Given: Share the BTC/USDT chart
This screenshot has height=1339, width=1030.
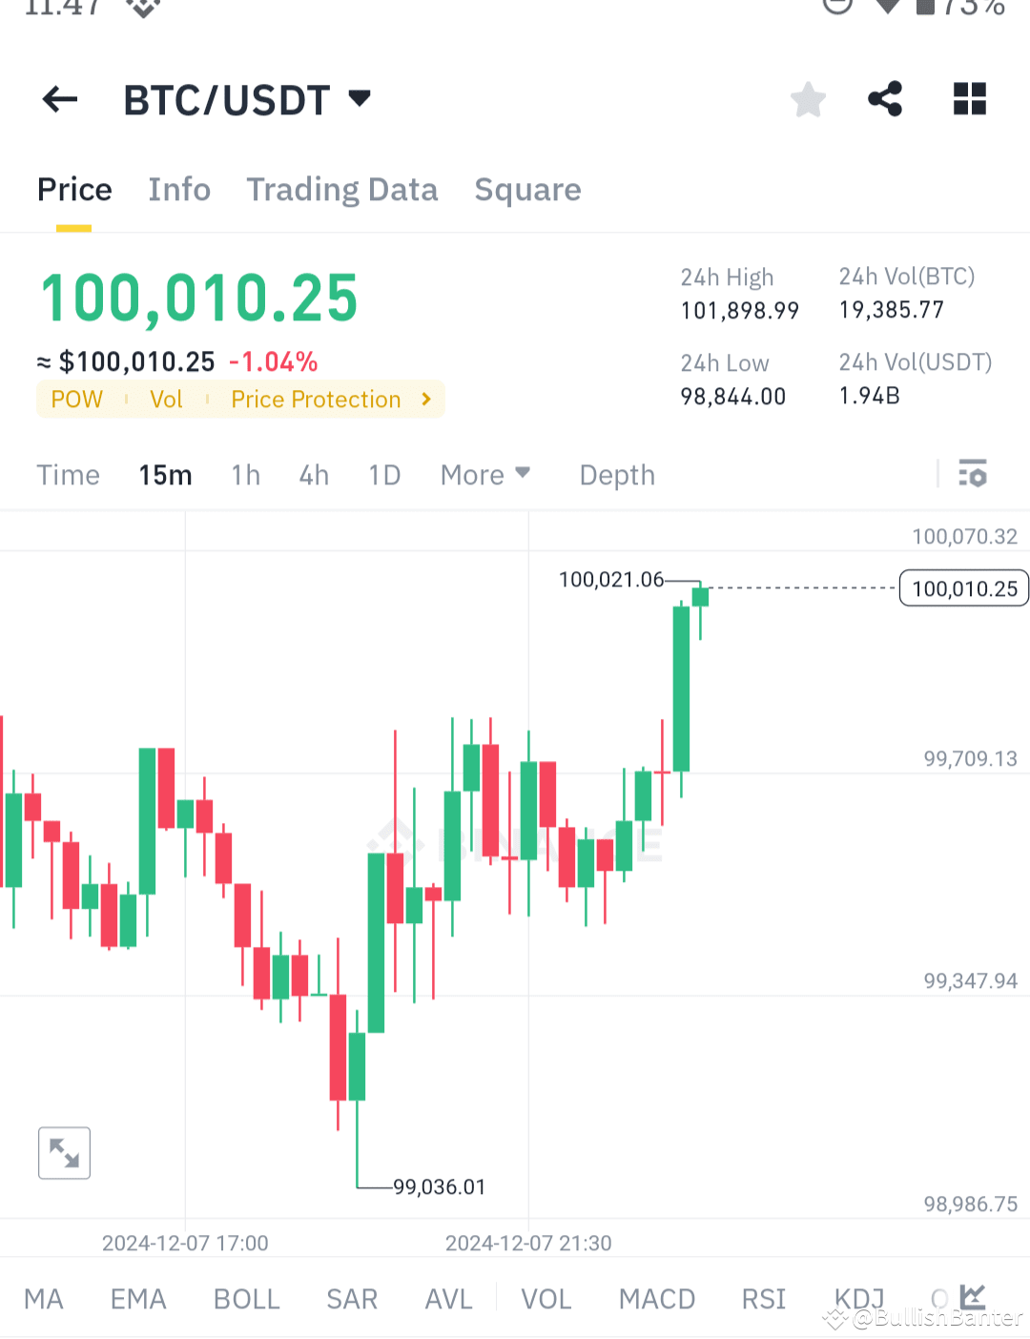Looking at the screenshot, I should click(x=885, y=98).
